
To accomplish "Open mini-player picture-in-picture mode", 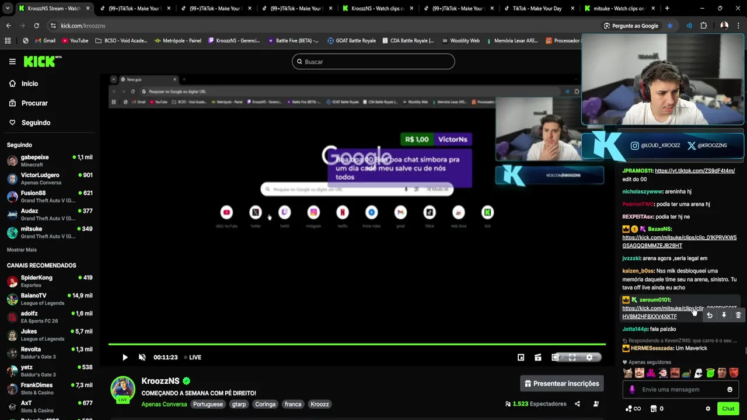I will tap(521, 358).
